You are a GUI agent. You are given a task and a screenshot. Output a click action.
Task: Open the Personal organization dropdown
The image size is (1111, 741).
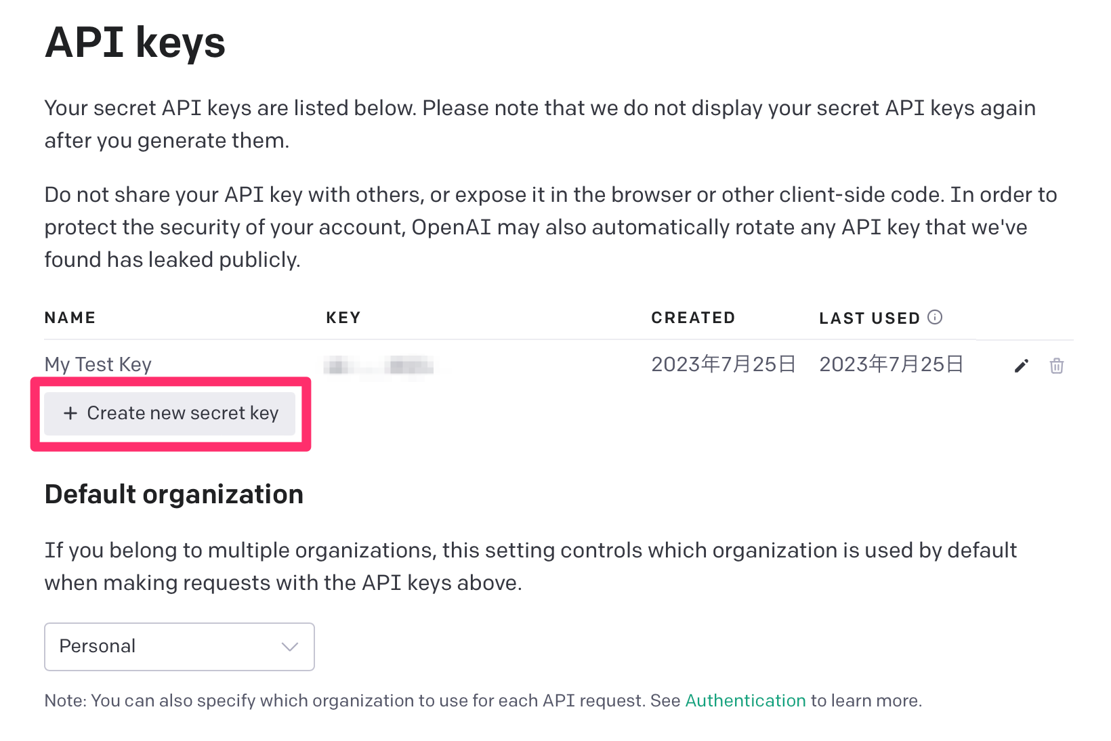[x=179, y=646]
